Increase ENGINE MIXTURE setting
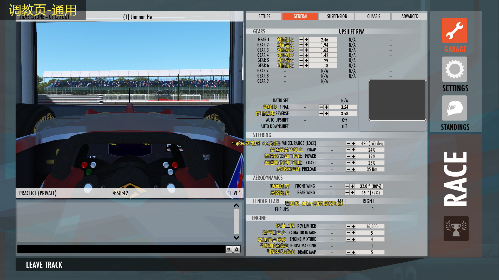Screen dimensions: 499x280 click(x=354, y=239)
